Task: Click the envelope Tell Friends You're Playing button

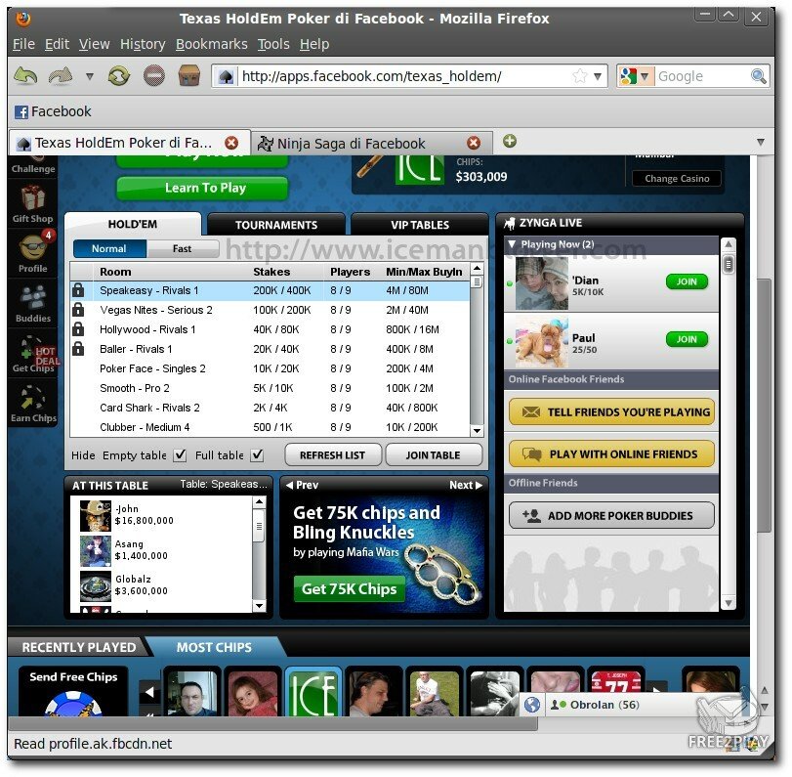Action: (611, 412)
